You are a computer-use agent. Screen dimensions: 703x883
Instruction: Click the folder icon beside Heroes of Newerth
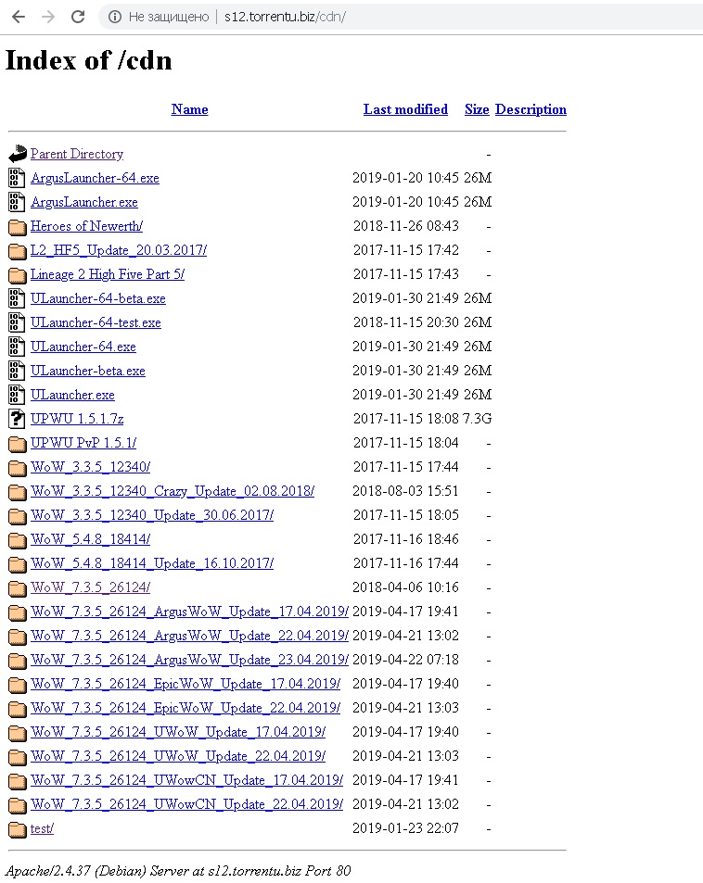tap(17, 227)
